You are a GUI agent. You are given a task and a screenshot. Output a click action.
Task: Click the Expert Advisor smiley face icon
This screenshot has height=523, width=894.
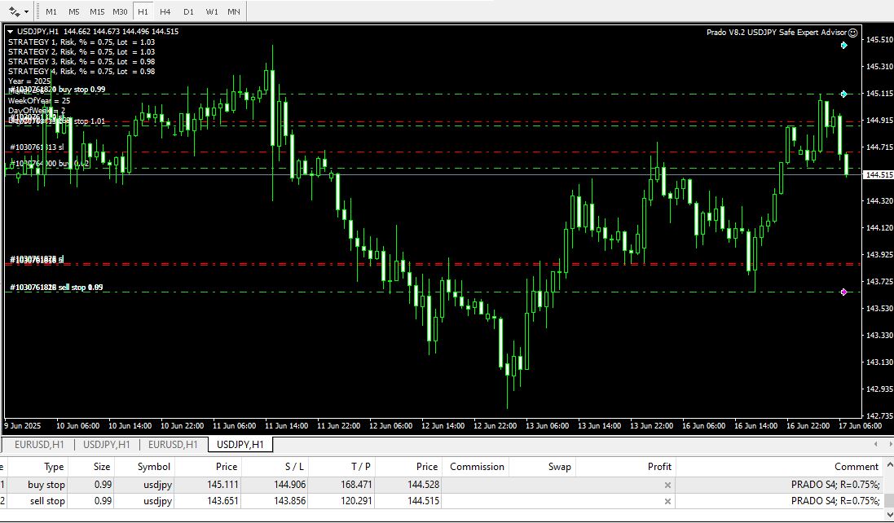(853, 33)
